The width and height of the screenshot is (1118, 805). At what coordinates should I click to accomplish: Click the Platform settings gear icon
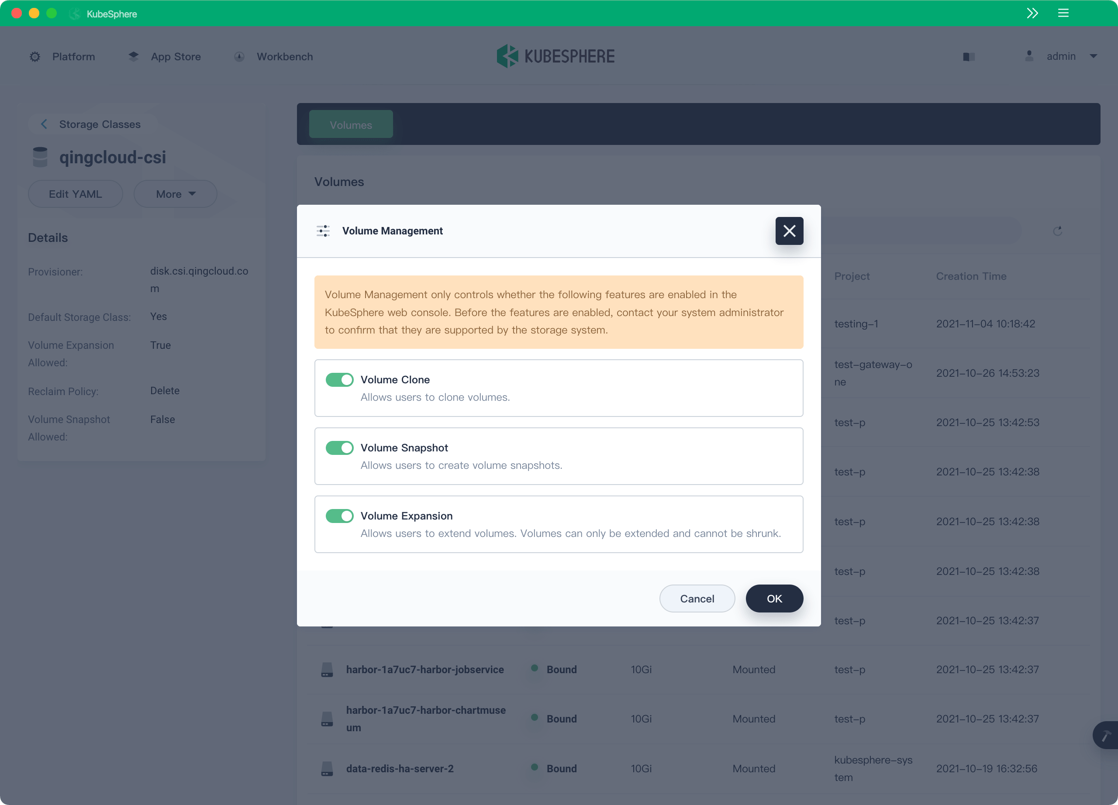tap(35, 56)
